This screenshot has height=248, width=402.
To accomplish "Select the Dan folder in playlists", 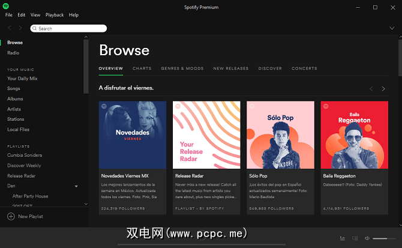I will [x=11, y=186].
